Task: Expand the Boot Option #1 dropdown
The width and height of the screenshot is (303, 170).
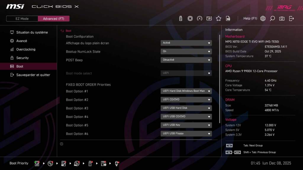Action: coord(186,91)
